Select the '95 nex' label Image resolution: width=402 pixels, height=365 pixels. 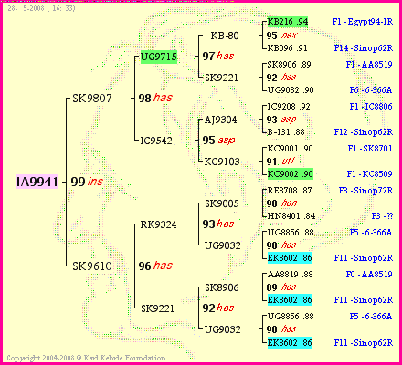click(281, 36)
